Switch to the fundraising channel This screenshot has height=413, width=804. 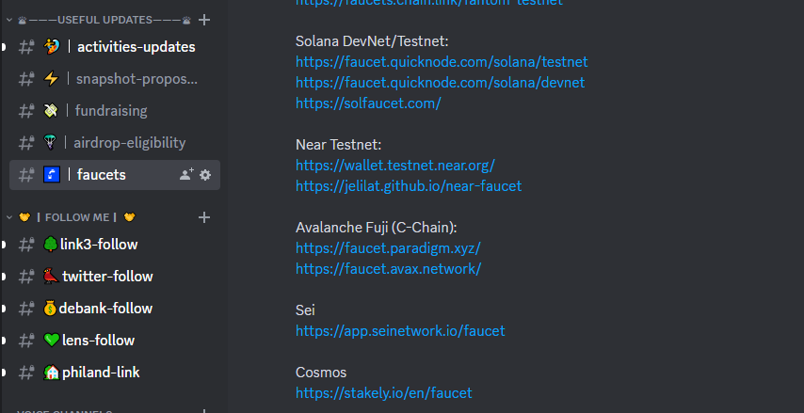tap(111, 111)
